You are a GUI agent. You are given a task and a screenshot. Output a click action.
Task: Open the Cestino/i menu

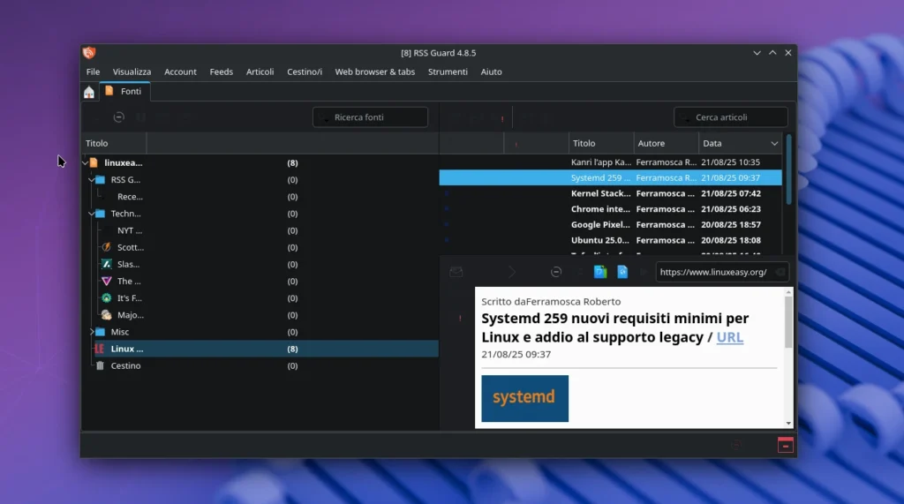pyautogui.click(x=305, y=72)
